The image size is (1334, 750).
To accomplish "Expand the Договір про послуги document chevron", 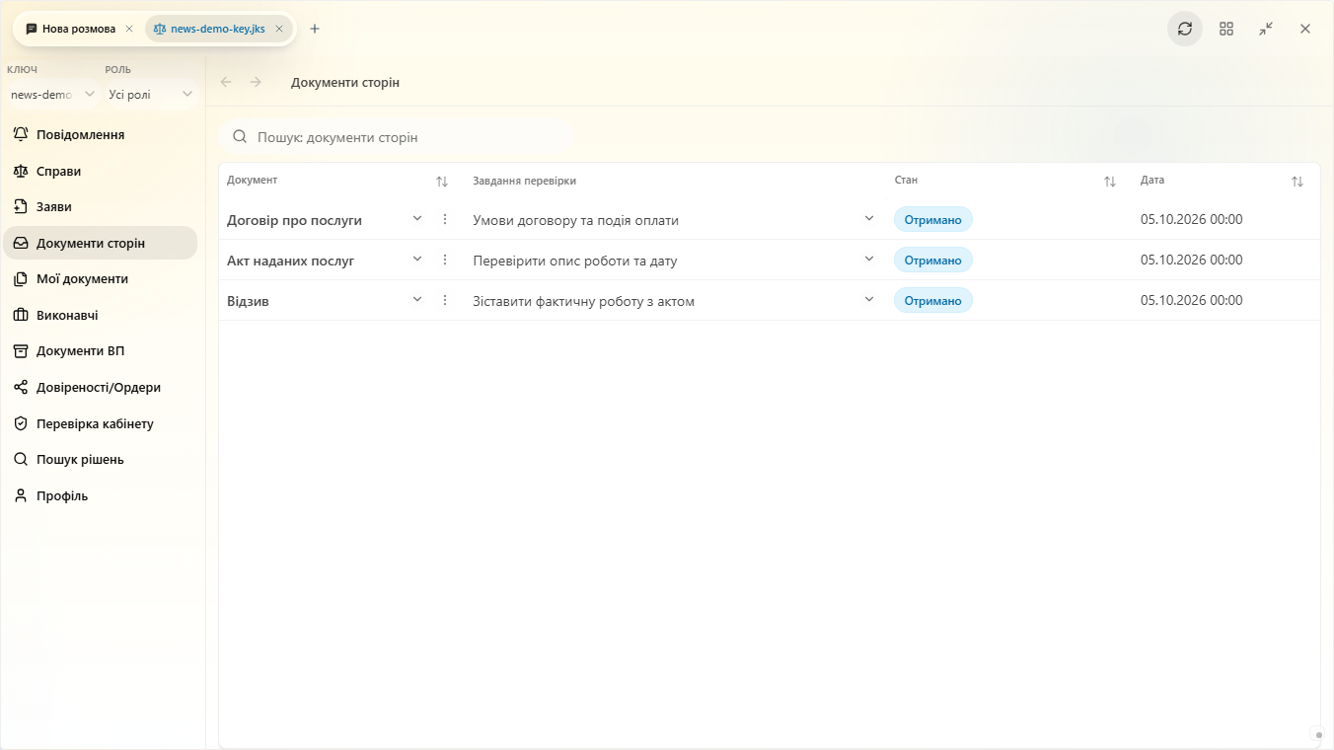I will (417, 219).
